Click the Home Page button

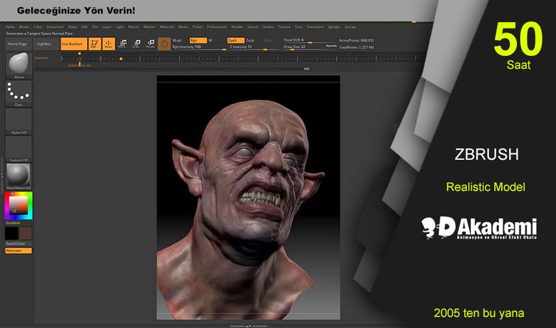point(17,44)
